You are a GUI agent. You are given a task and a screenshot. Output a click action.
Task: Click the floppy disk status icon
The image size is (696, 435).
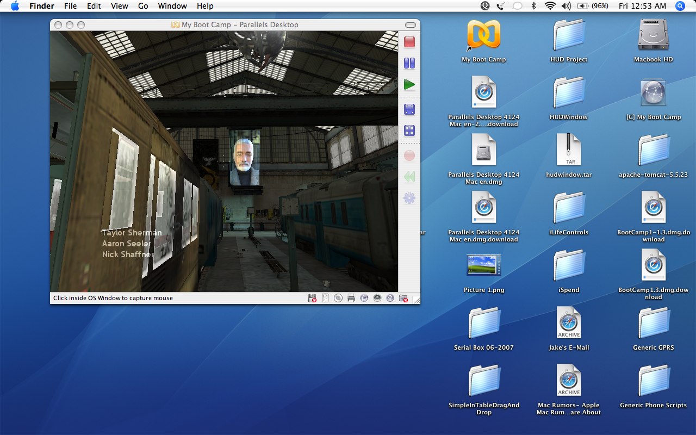tap(312, 298)
